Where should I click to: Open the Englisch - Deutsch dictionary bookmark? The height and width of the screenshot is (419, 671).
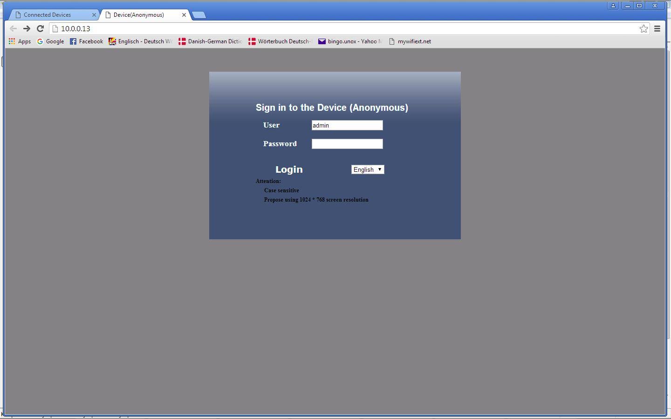[x=140, y=41]
